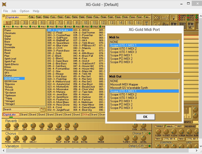Open the Delay L-C-R variation dropdown arrow
This screenshot has width=202, height=154.
(x=146, y=146)
